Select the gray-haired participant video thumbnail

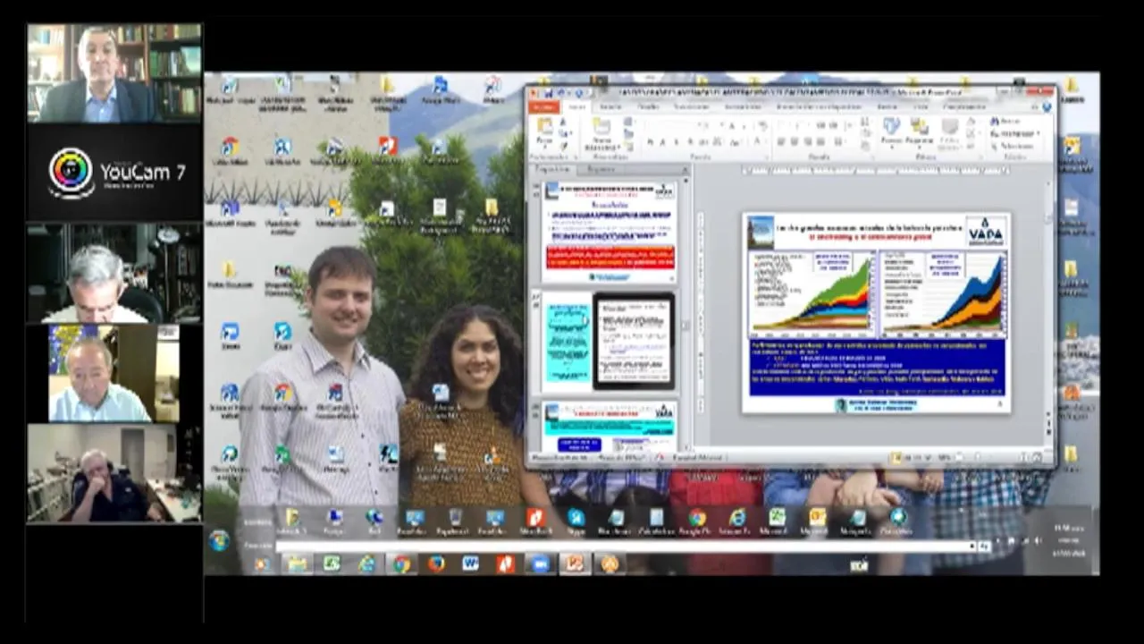point(114,273)
